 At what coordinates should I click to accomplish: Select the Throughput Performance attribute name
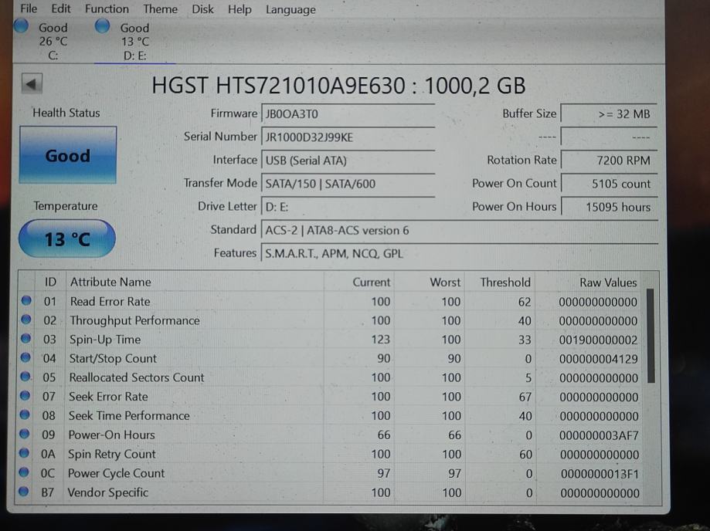coord(134,320)
